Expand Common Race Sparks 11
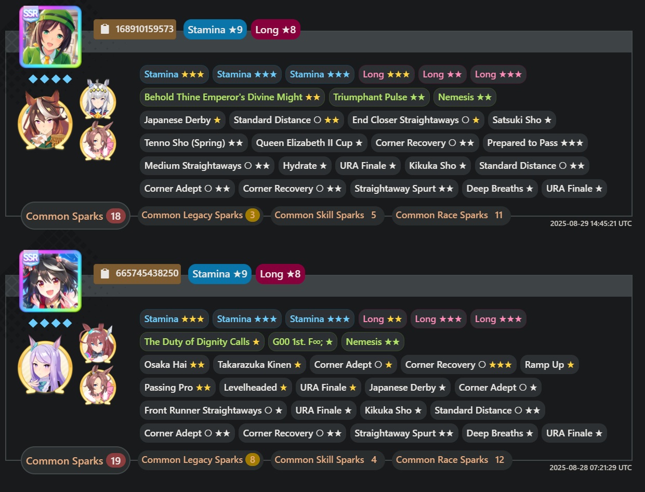 (x=451, y=215)
